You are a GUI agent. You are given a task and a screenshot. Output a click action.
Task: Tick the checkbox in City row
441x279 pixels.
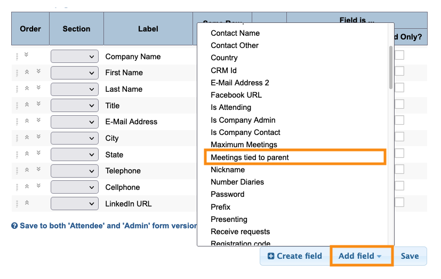399,137
